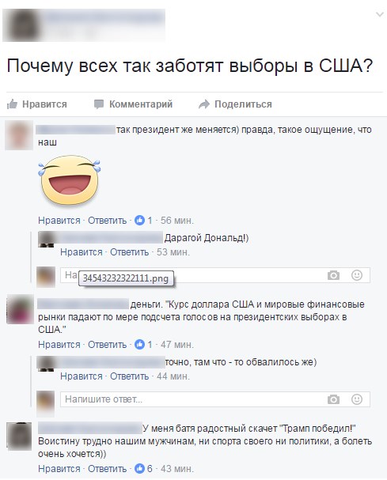
Task: Click the blue like icon on the 47 мин. comment
Action: coord(140,345)
